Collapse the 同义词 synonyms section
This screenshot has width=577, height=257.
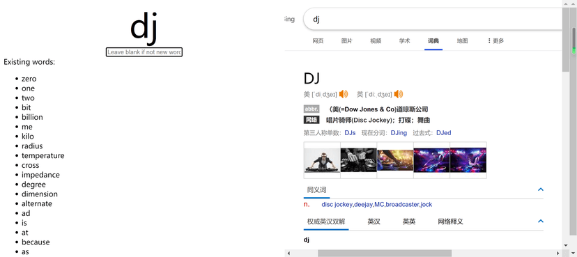pyautogui.click(x=541, y=189)
